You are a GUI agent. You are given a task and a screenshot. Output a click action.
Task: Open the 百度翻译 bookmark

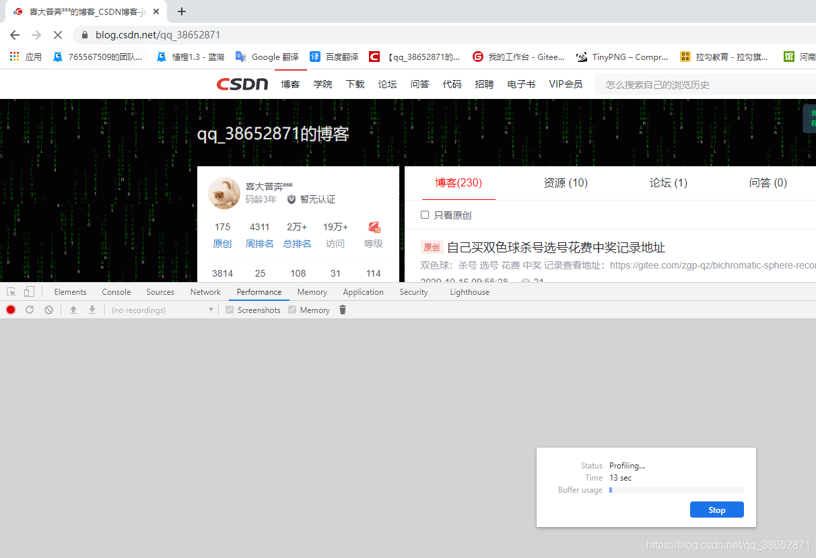[x=334, y=57]
